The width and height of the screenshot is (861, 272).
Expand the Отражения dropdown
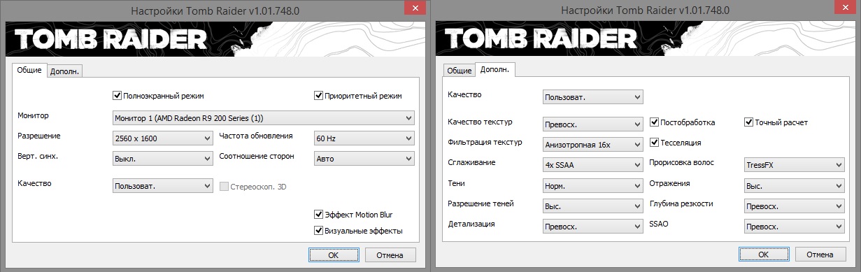tap(795, 186)
